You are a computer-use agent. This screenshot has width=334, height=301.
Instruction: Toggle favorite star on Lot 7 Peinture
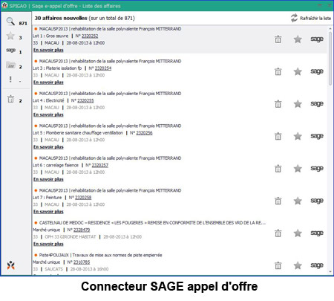coord(298,201)
